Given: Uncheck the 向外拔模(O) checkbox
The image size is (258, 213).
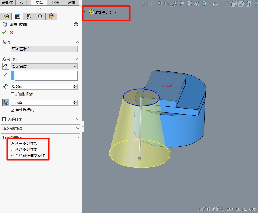Looking at the screenshot, I should click(x=12, y=110).
